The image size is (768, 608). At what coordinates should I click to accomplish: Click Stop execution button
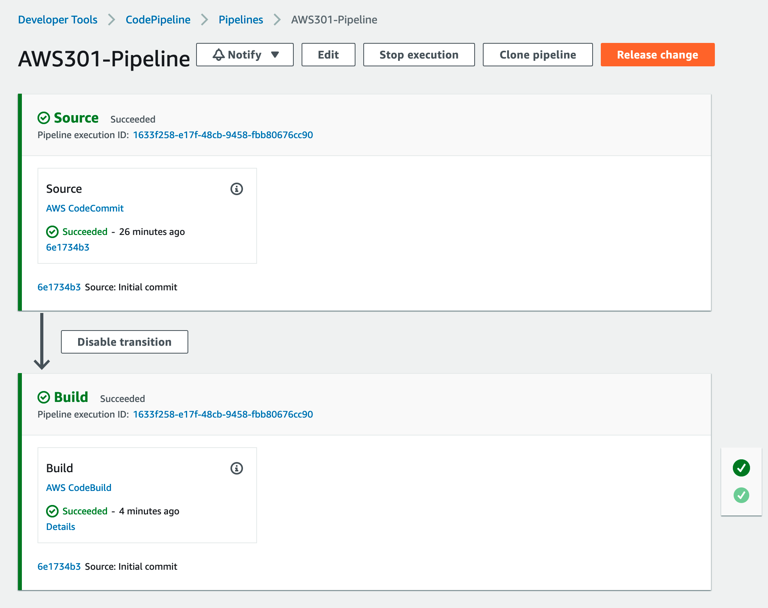point(419,55)
